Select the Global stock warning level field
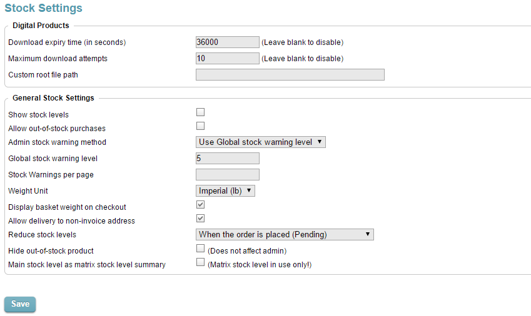Image resolution: width=531 pixels, height=316 pixels. coord(227,159)
